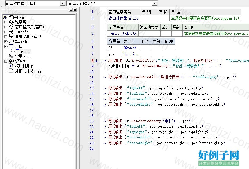Click the 窗口程序集_窗口1 tree icon
This screenshot has width=249, height=169.
coord(11,27)
